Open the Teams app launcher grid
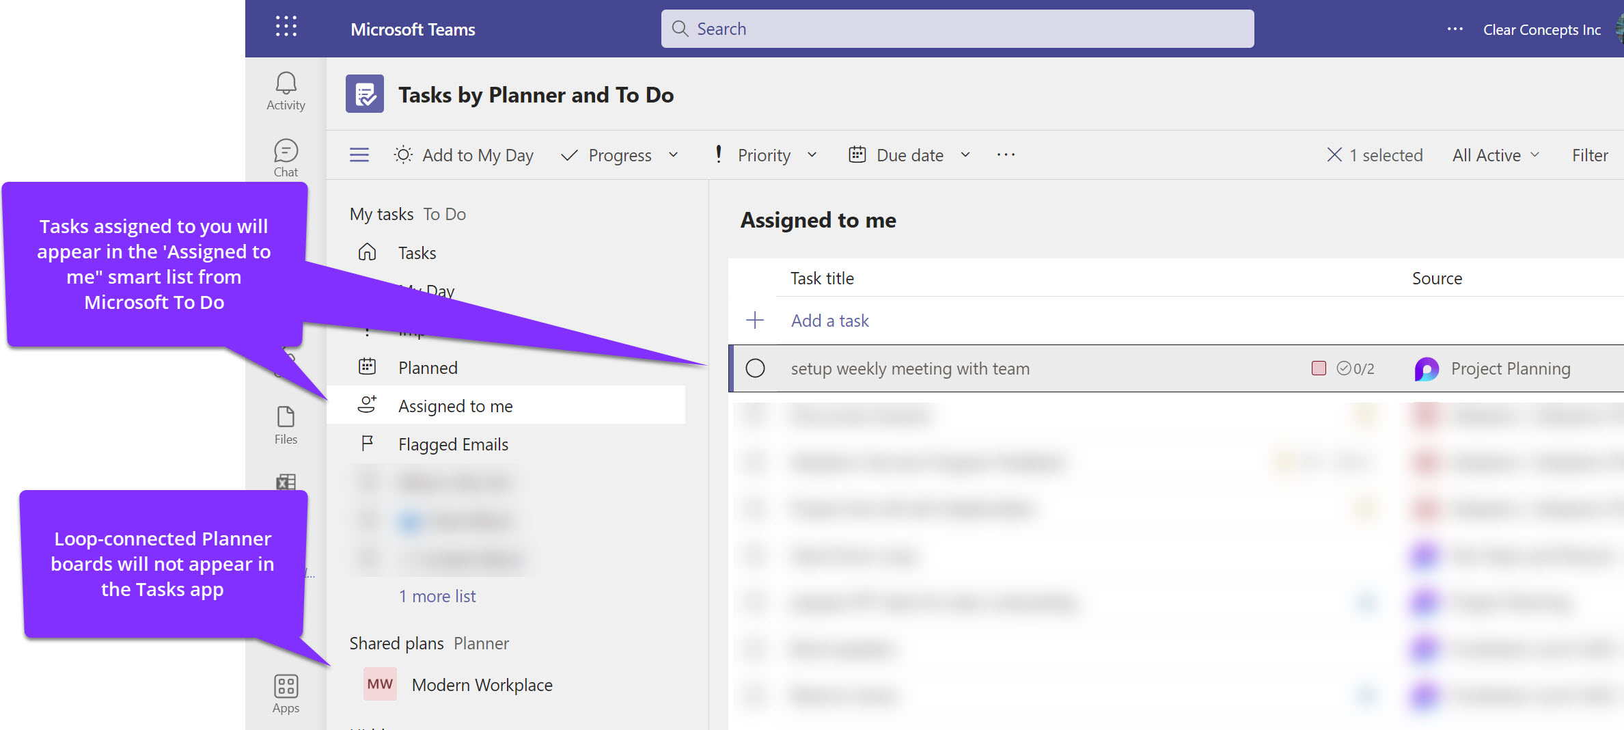The width and height of the screenshot is (1624, 730). (286, 27)
